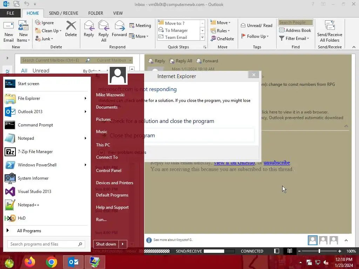Viewport: 359px width, 269px height.
Task: Open Shut down options arrow
Action: pos(123,244)
